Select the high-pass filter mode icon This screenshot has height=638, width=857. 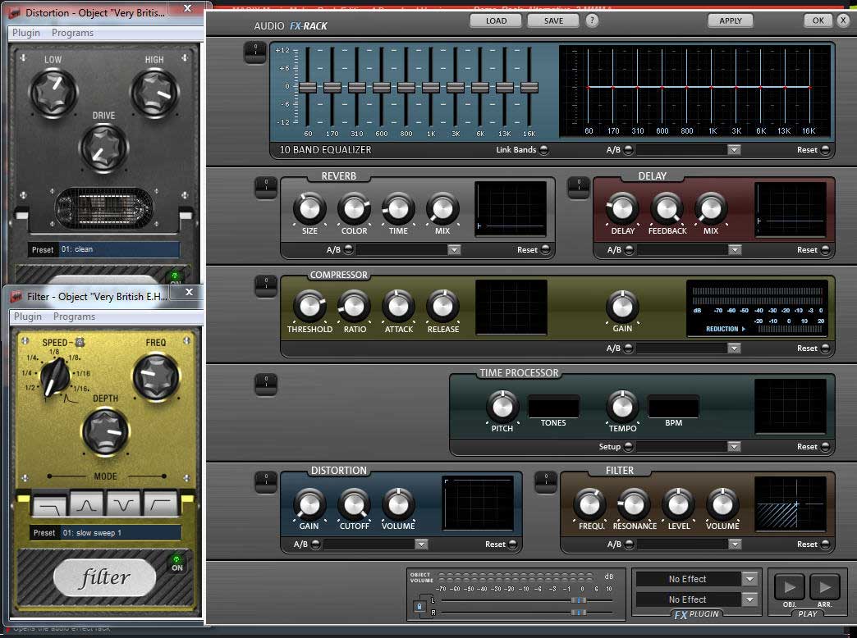point(161,503)
